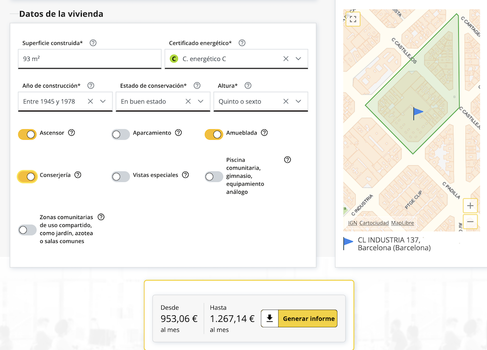Click help icon next to Superficie construida

[93, 43]
